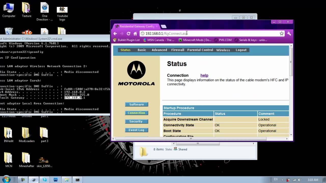Click the Security sidebar button
The image size is (326, 183).
point(137,121)
